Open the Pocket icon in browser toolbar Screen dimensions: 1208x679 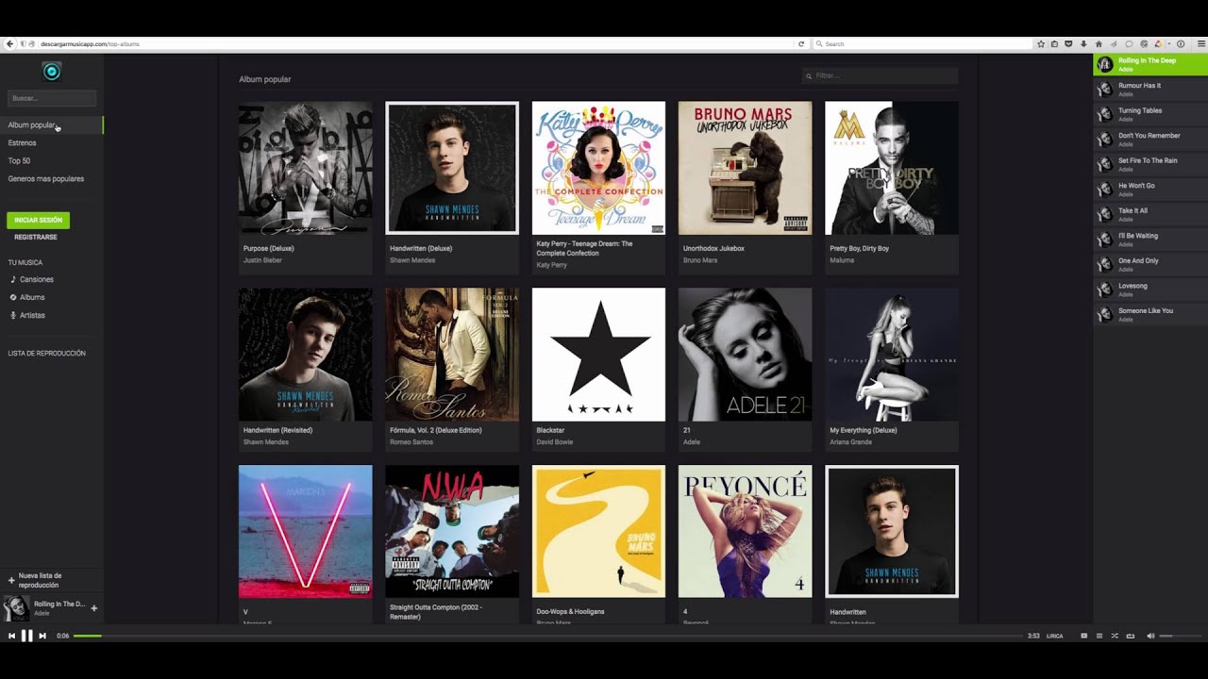click(1068, 43)
